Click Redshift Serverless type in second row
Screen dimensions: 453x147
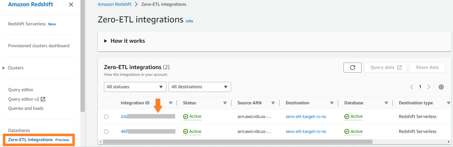coord(417,131)
